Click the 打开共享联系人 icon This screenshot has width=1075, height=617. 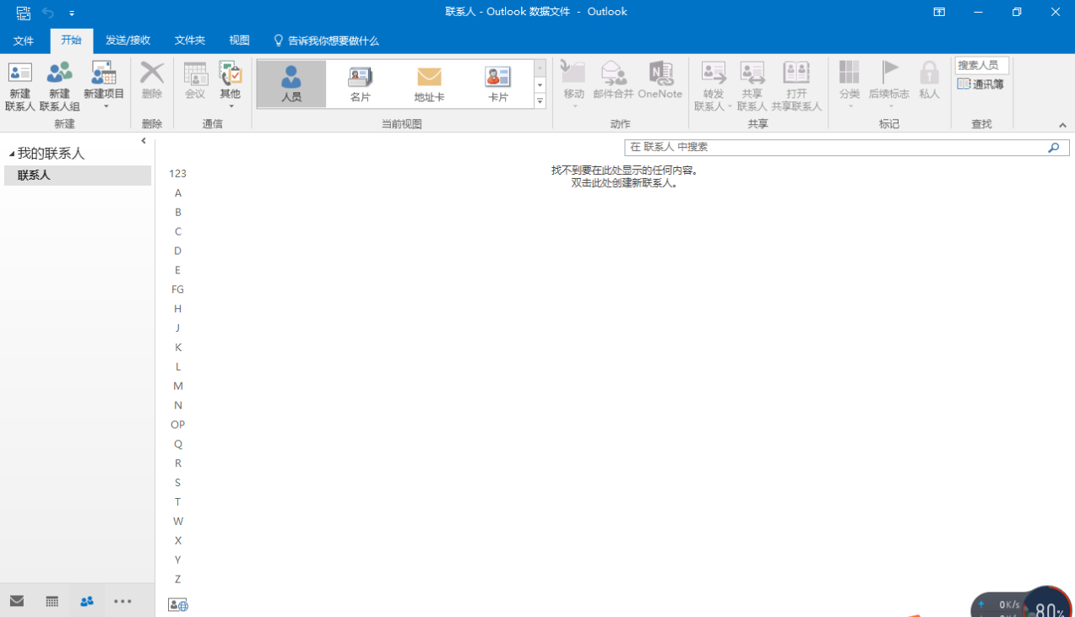(796, 85)
